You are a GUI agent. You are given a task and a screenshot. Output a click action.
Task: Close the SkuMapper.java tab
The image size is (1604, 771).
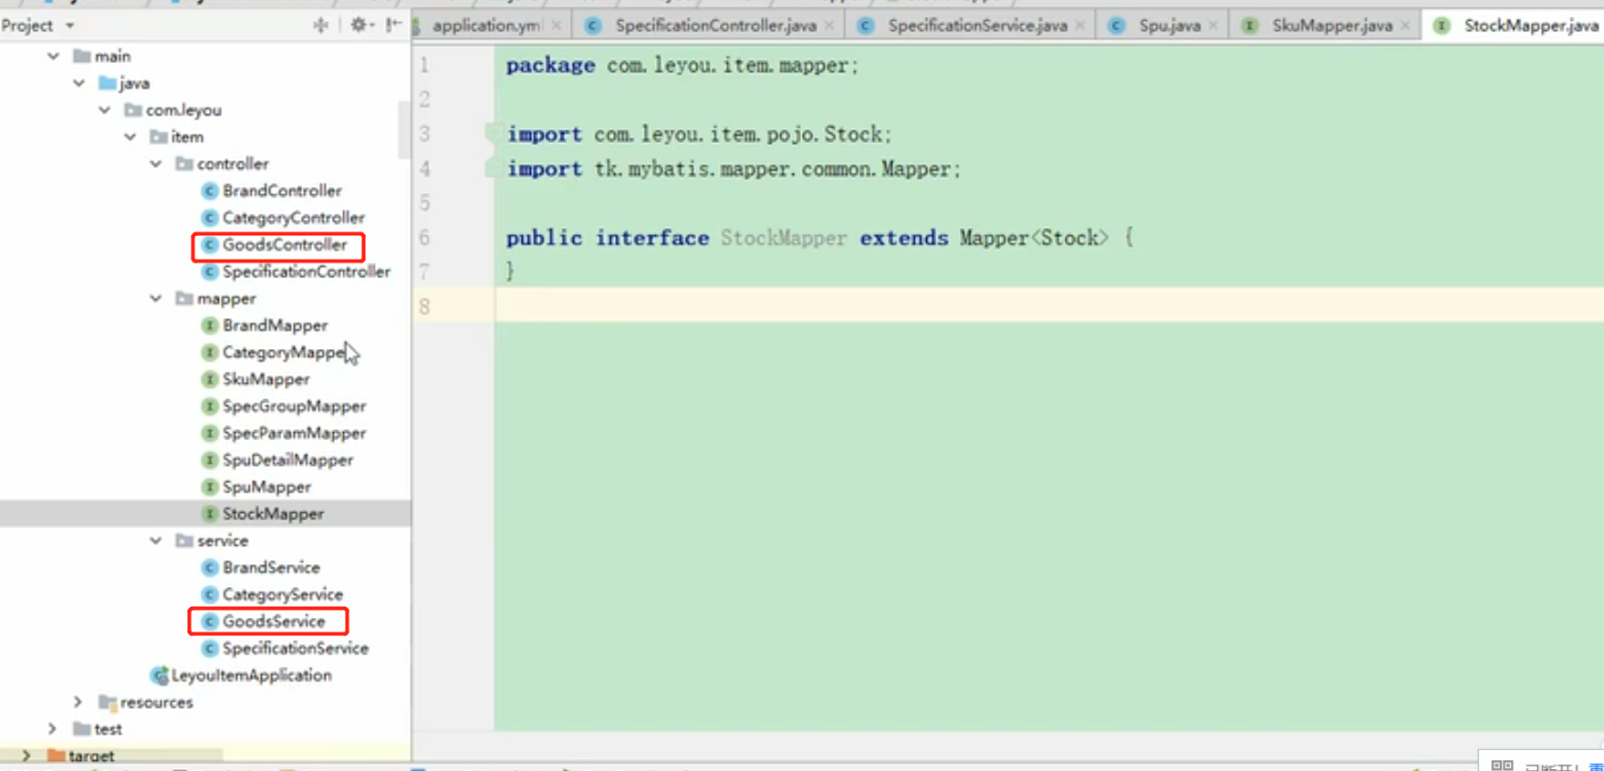[x=1406, y=26]
